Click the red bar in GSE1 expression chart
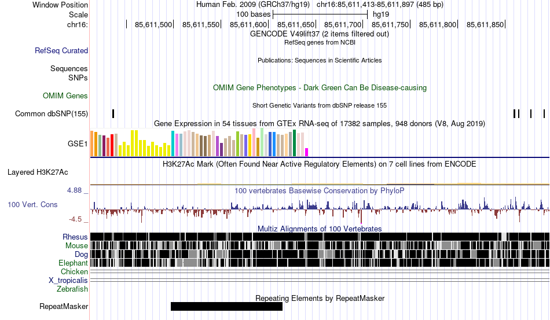 pos(112,145)
